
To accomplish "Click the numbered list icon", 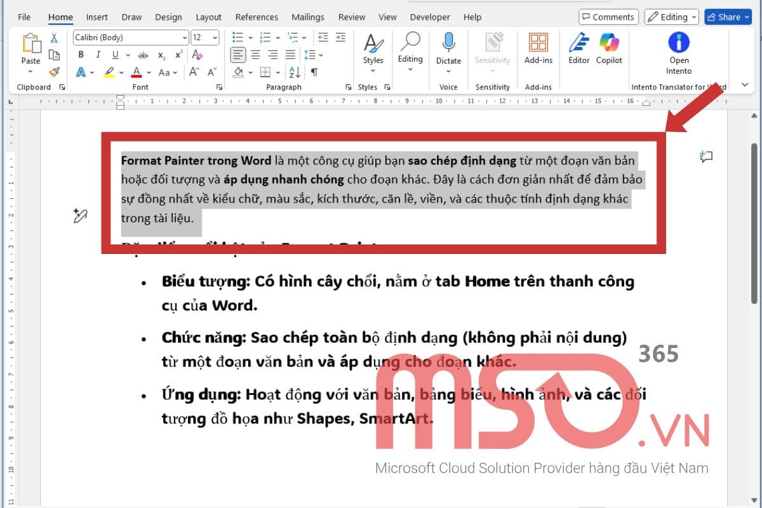I will click(x=266, y=37).
